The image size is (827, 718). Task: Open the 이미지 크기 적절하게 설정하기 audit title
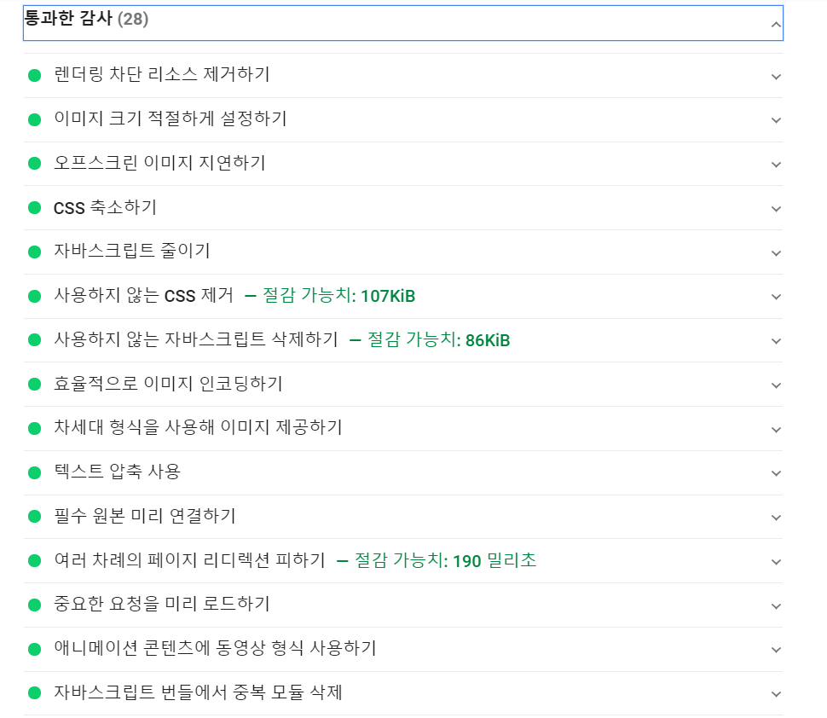tap(171, 119)
